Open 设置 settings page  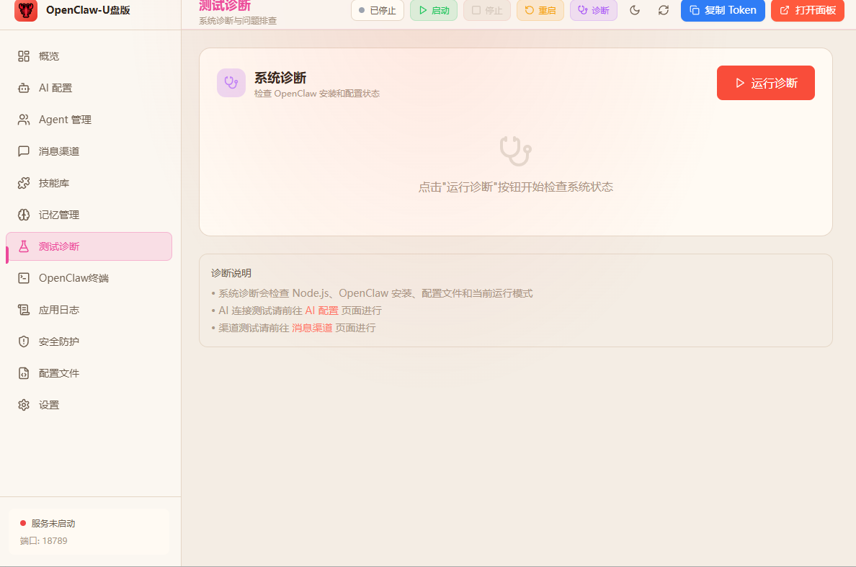[x=89, y=404]
